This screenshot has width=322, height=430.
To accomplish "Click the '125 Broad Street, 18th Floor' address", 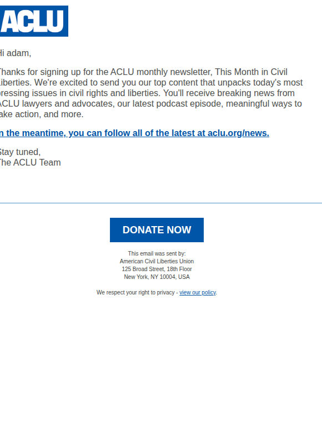I will pos(157,269).
